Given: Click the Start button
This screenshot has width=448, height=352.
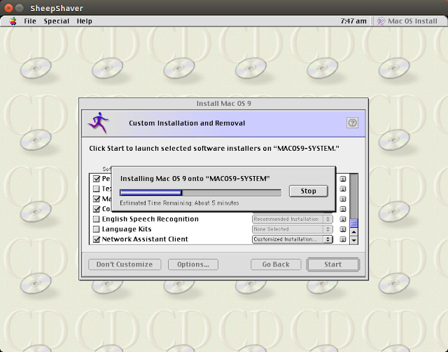Looking at the screenshot, I should (333, 264).
